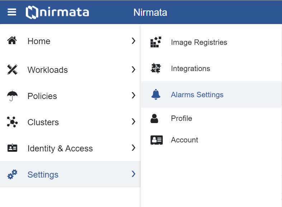
Task: Open the Account page
Action: pos(211,140)
